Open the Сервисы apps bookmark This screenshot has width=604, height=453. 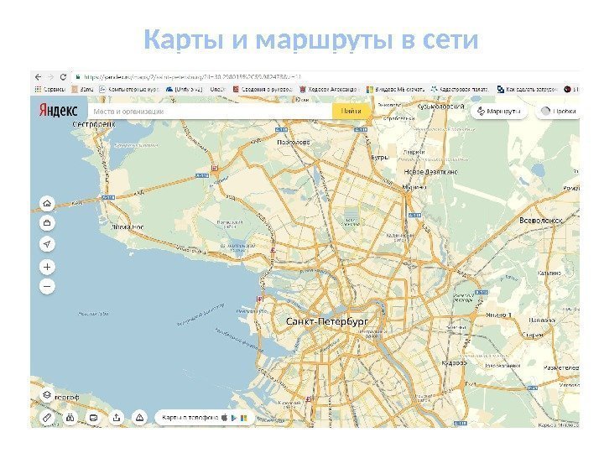point(50,90)
